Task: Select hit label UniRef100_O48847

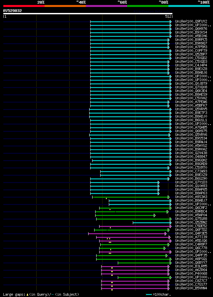Action: click(x=191, y=157)
